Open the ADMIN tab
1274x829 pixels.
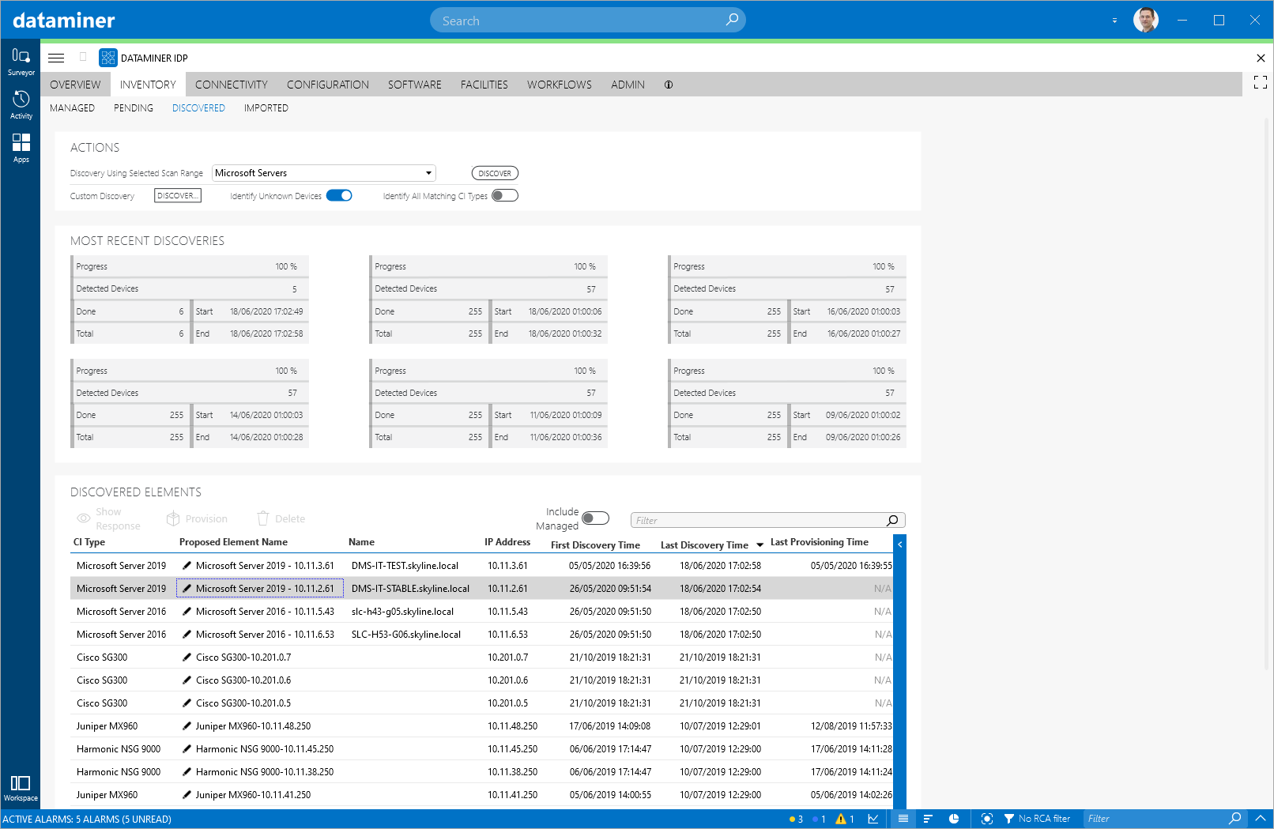(628, 85)
